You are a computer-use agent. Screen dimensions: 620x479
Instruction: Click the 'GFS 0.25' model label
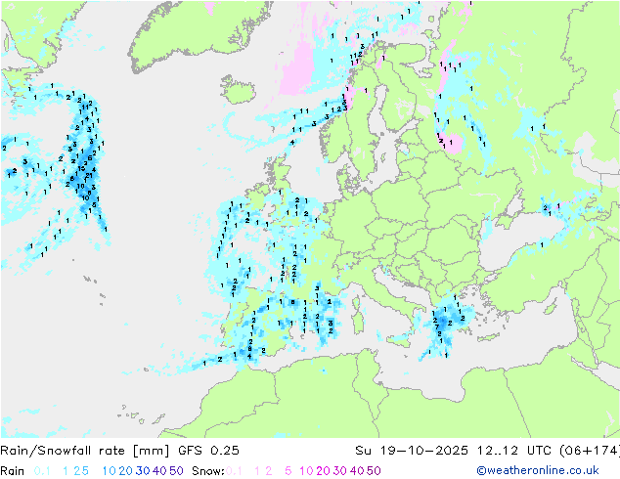208,451
